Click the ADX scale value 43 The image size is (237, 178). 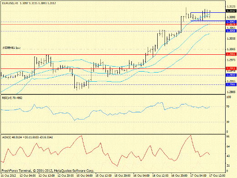(228, 156)
